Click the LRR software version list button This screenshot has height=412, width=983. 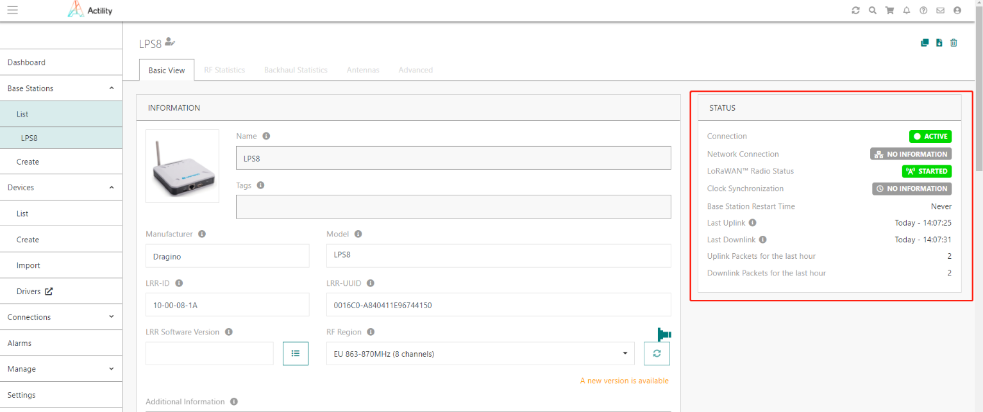pos(296,354)
